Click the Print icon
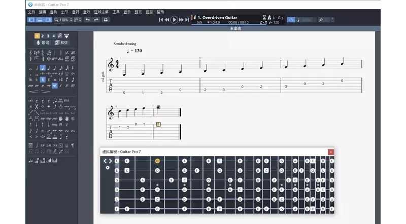 [x=106, y=20]
